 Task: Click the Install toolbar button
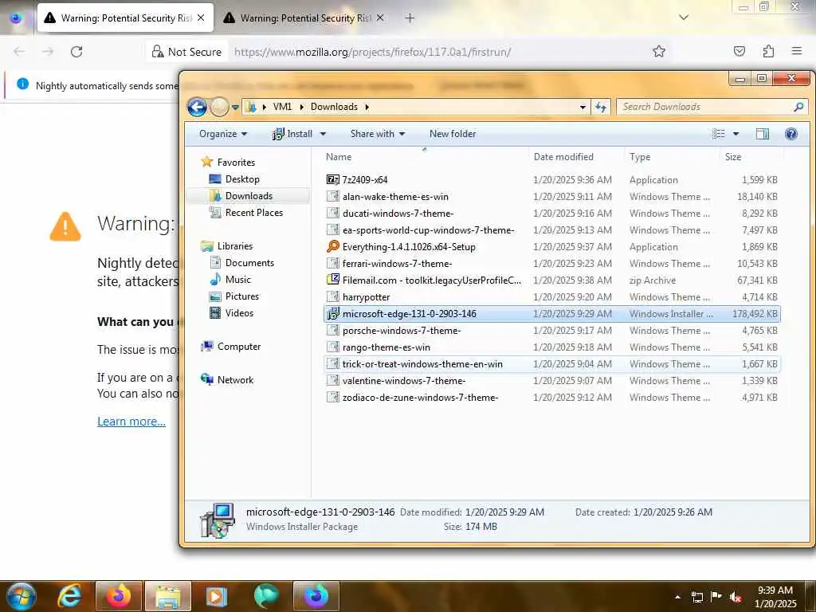(292, 134)
